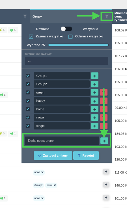Tick the Odznacz wszystko checkbox
The height and width of the screenshot is (208, 127).
(70, 36)
